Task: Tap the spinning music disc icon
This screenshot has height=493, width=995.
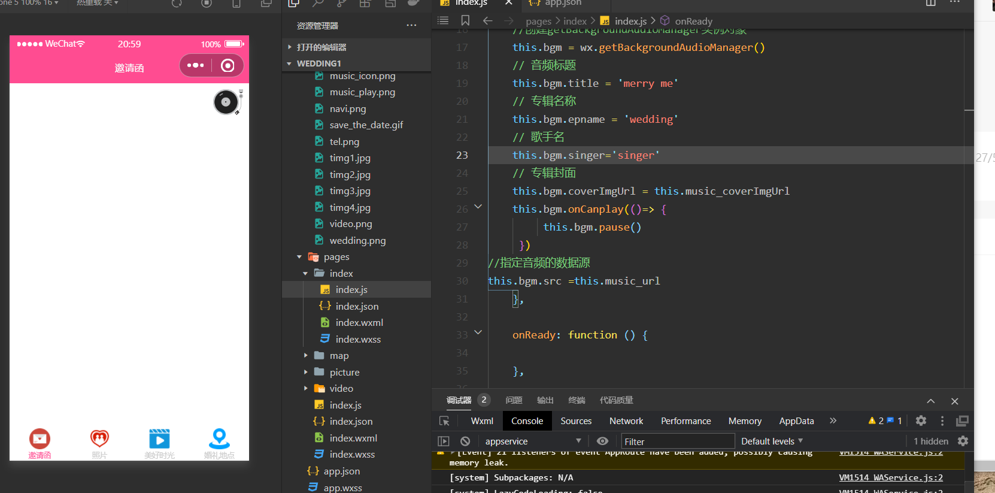Action: click(x=226, y=102)
